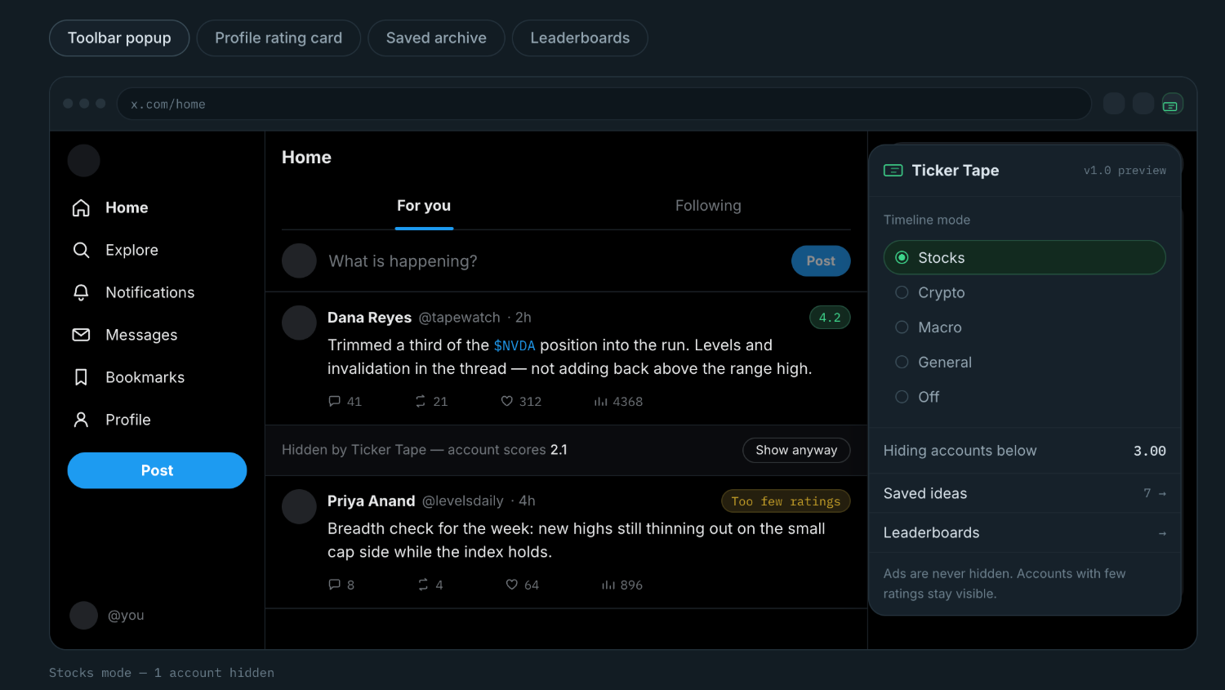
Task: Switch to Profile rating card tab
Action: pos(278,38)
